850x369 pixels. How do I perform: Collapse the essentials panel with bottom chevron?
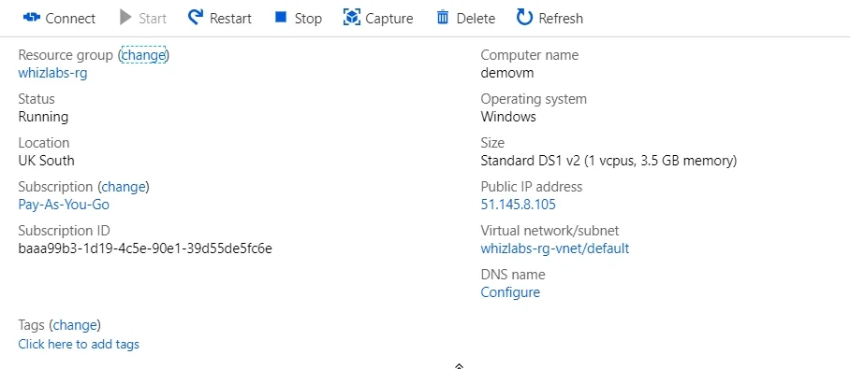459,366
